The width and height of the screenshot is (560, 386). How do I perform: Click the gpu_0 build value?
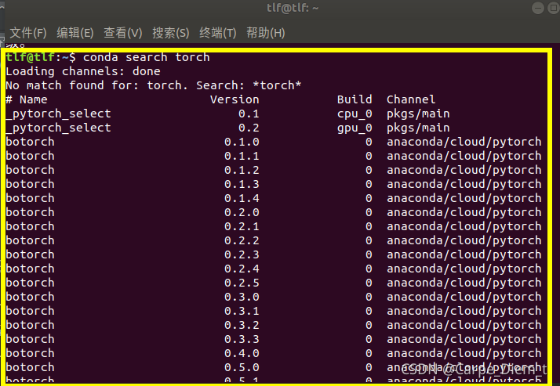[355, 128]
